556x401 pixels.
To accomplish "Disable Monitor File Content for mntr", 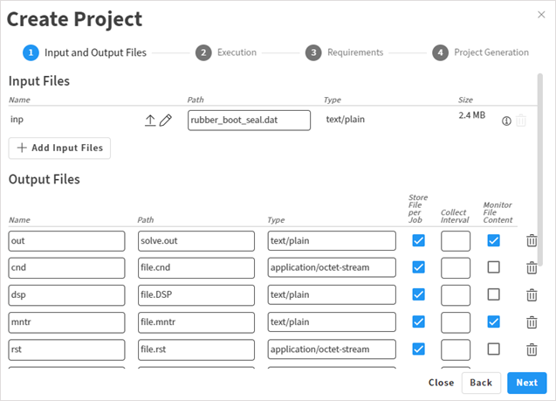I will 494,322.
